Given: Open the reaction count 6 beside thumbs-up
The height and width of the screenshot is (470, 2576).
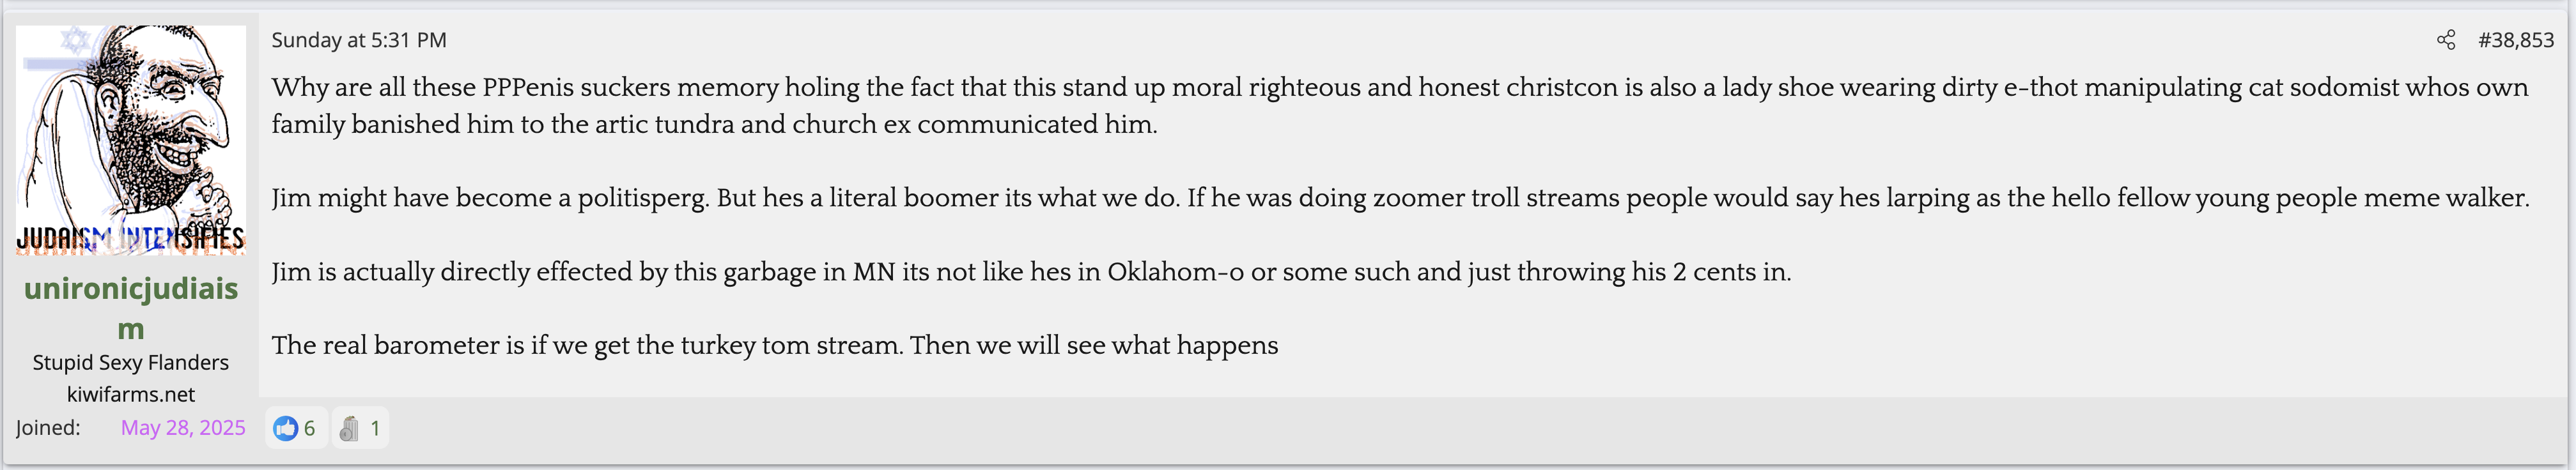Looking at the screenshot, I should point(310,429).
